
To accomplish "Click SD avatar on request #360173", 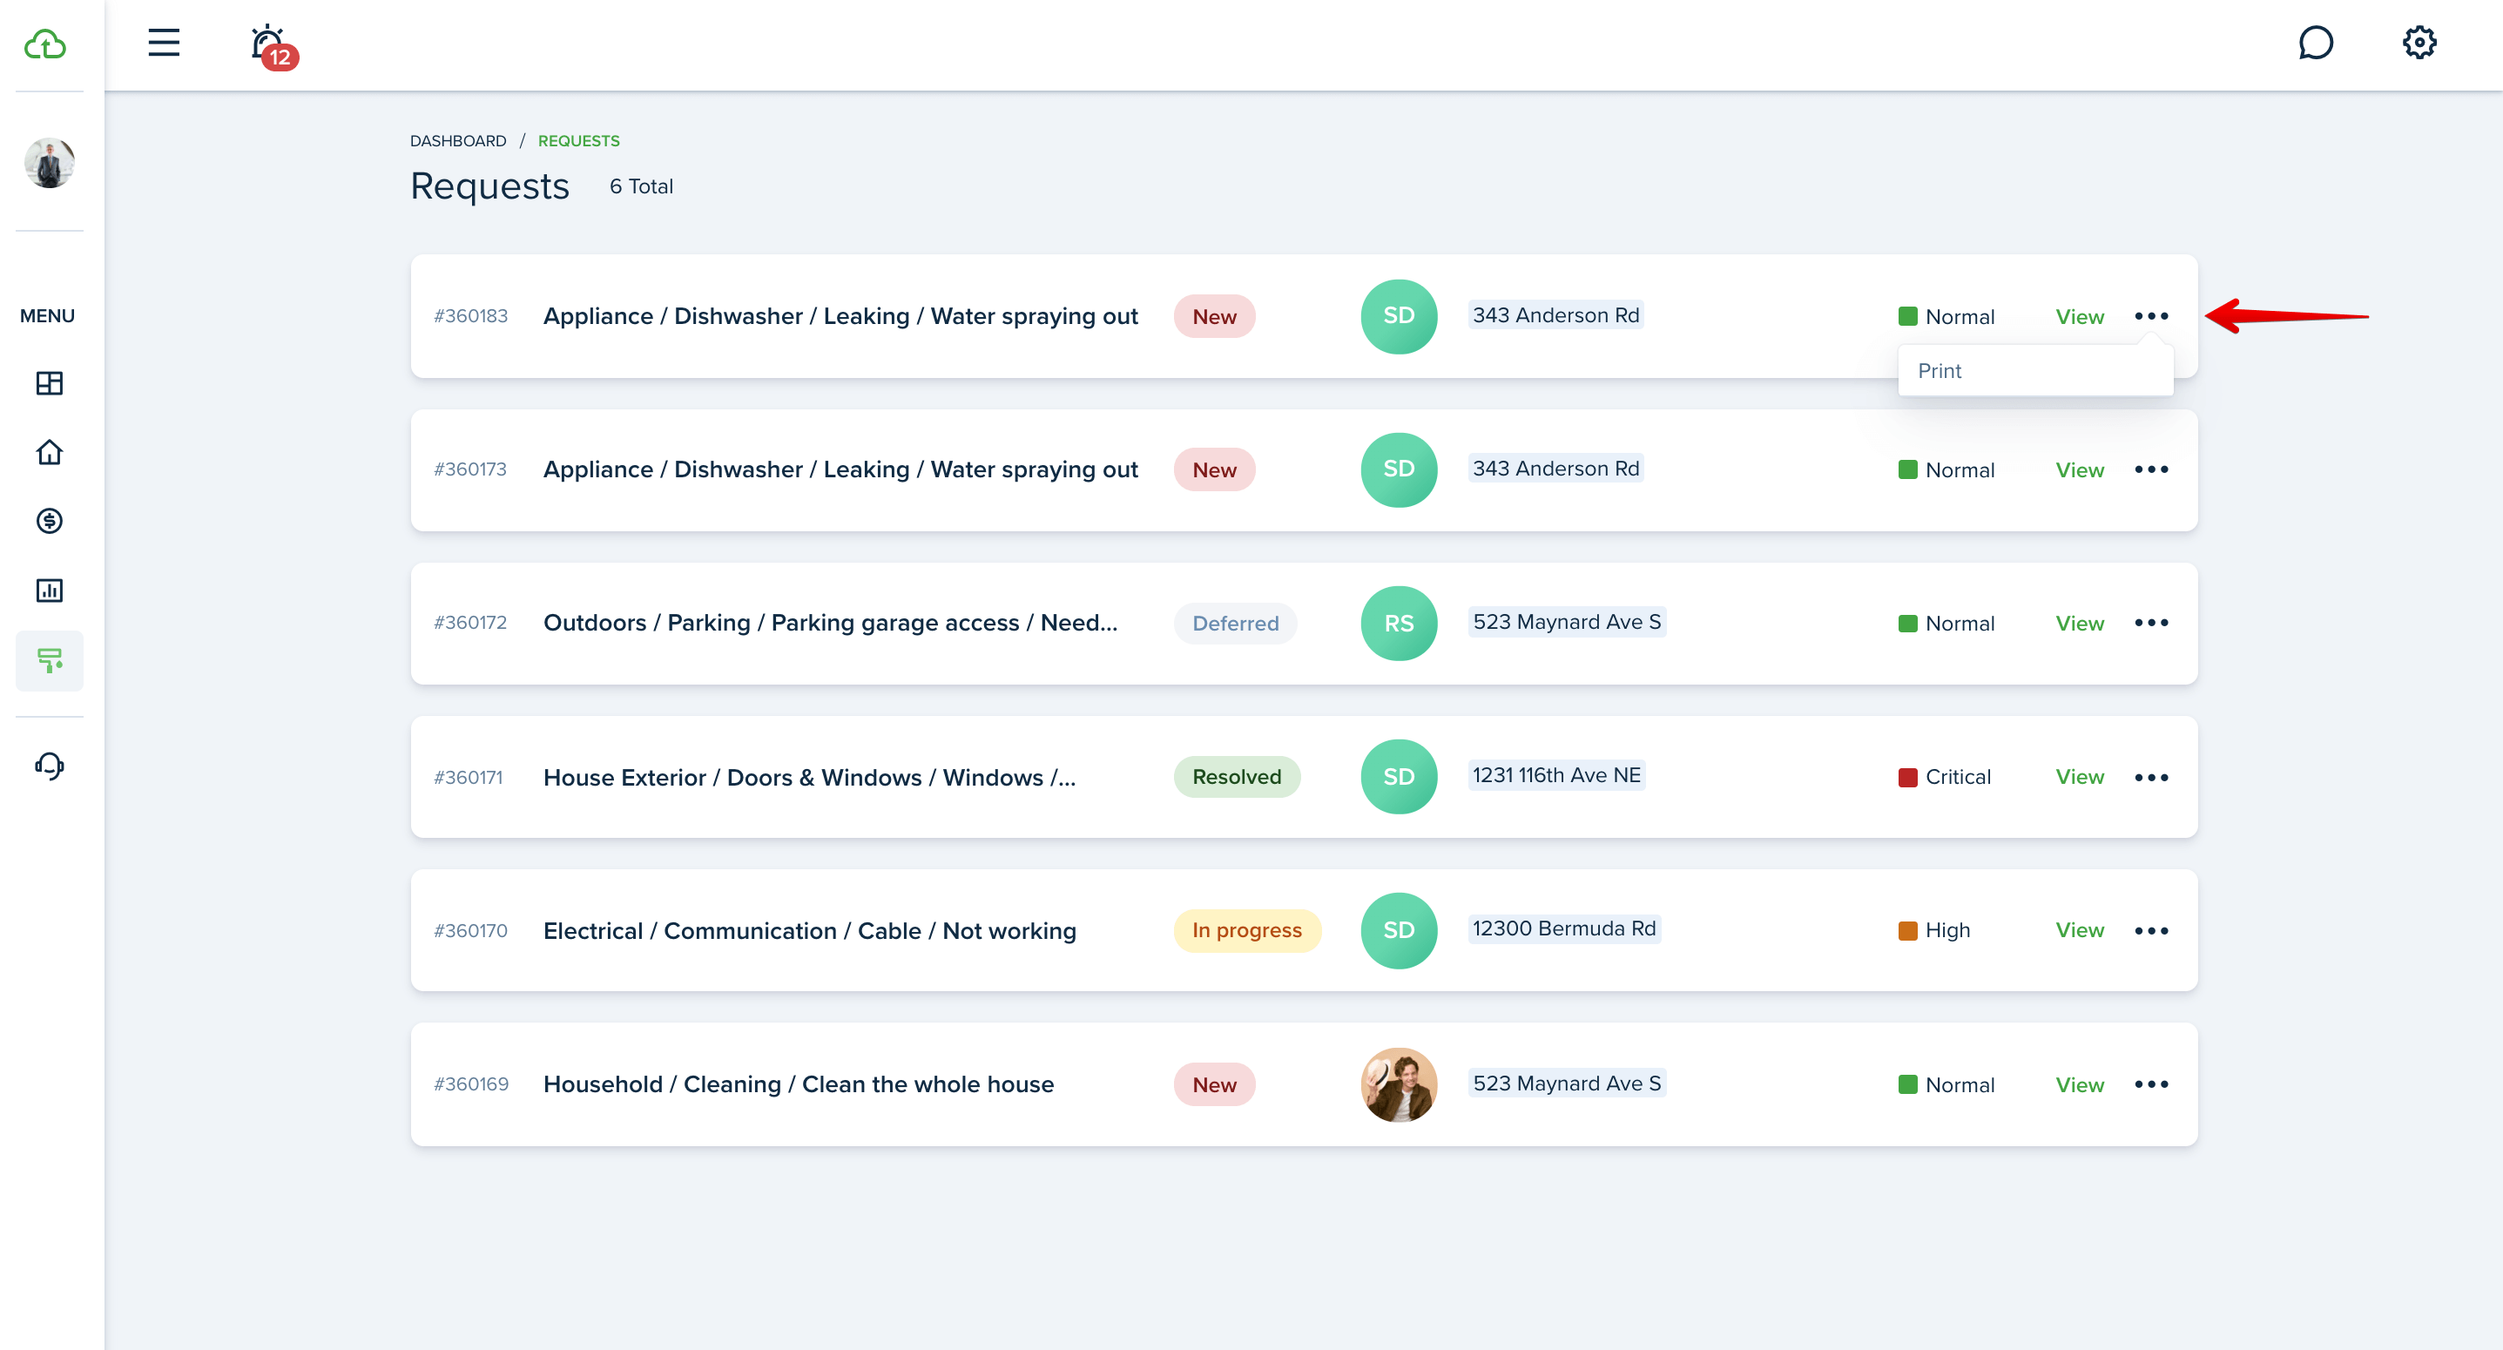I will [1398, 469].
